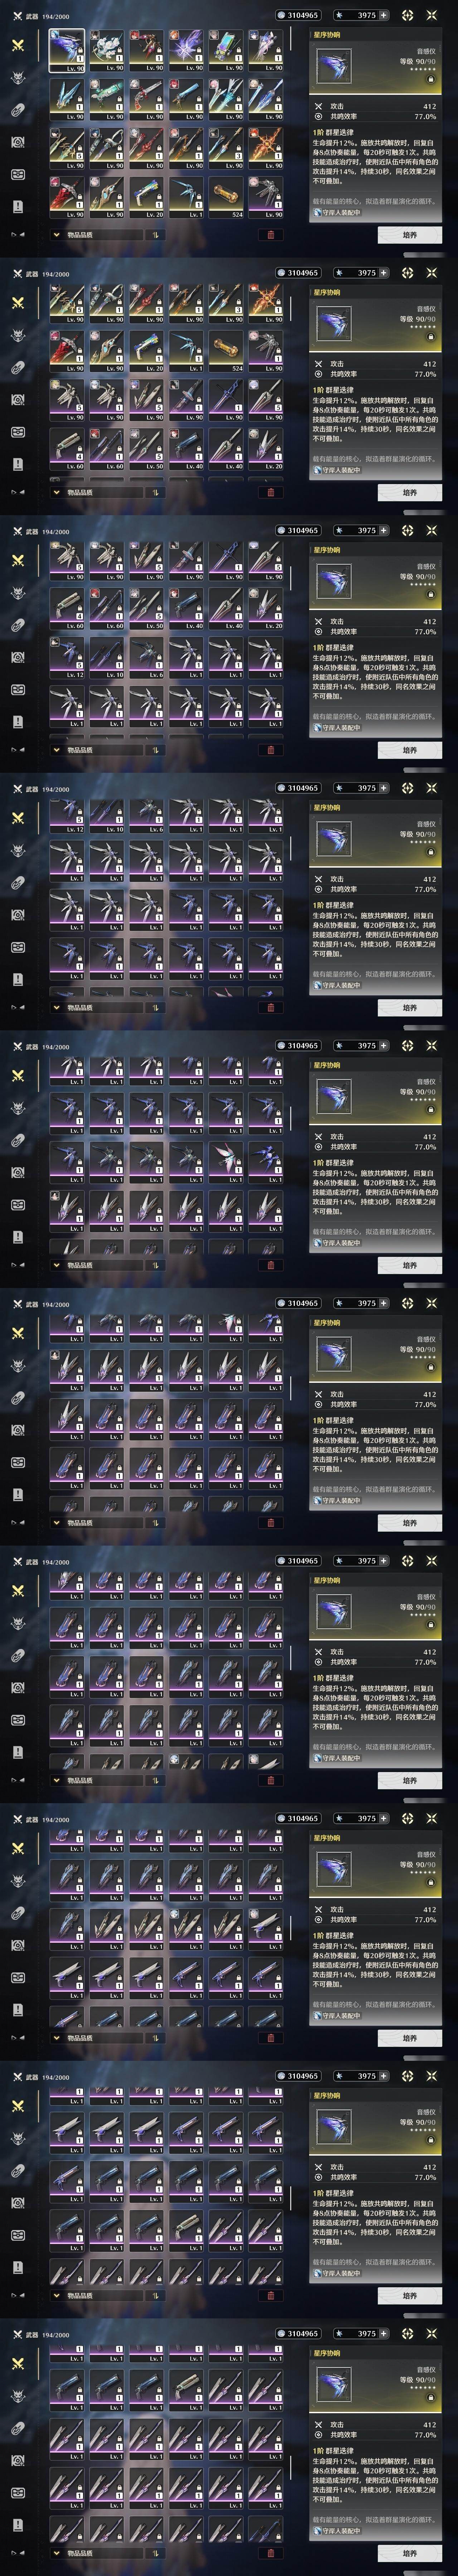This screenshot has height=2576, width=458.
Task: Open the exclamation-mark quest items tab in the topmost sidebar
Action: pos(17,206)
